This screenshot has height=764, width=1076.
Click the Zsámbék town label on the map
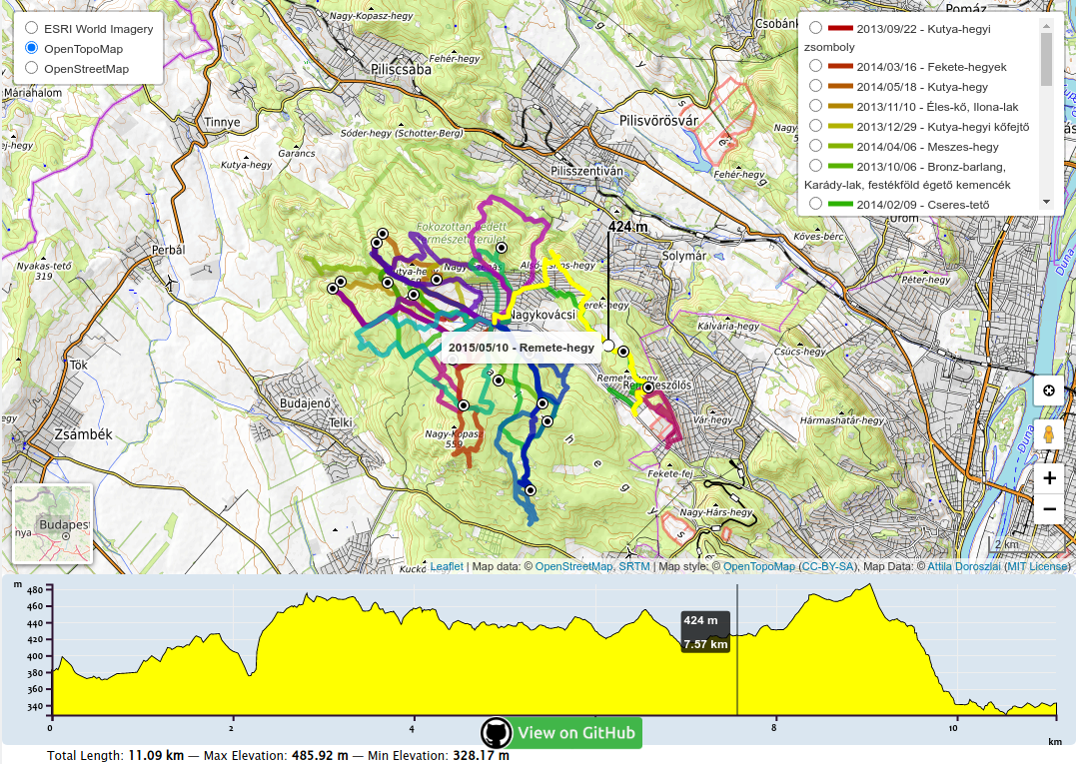[x=83, y=434]
